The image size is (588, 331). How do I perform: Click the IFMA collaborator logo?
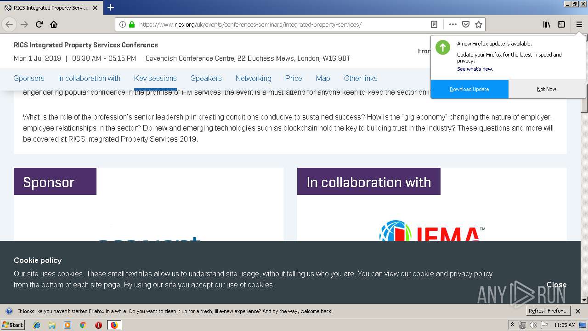point(432,231)
